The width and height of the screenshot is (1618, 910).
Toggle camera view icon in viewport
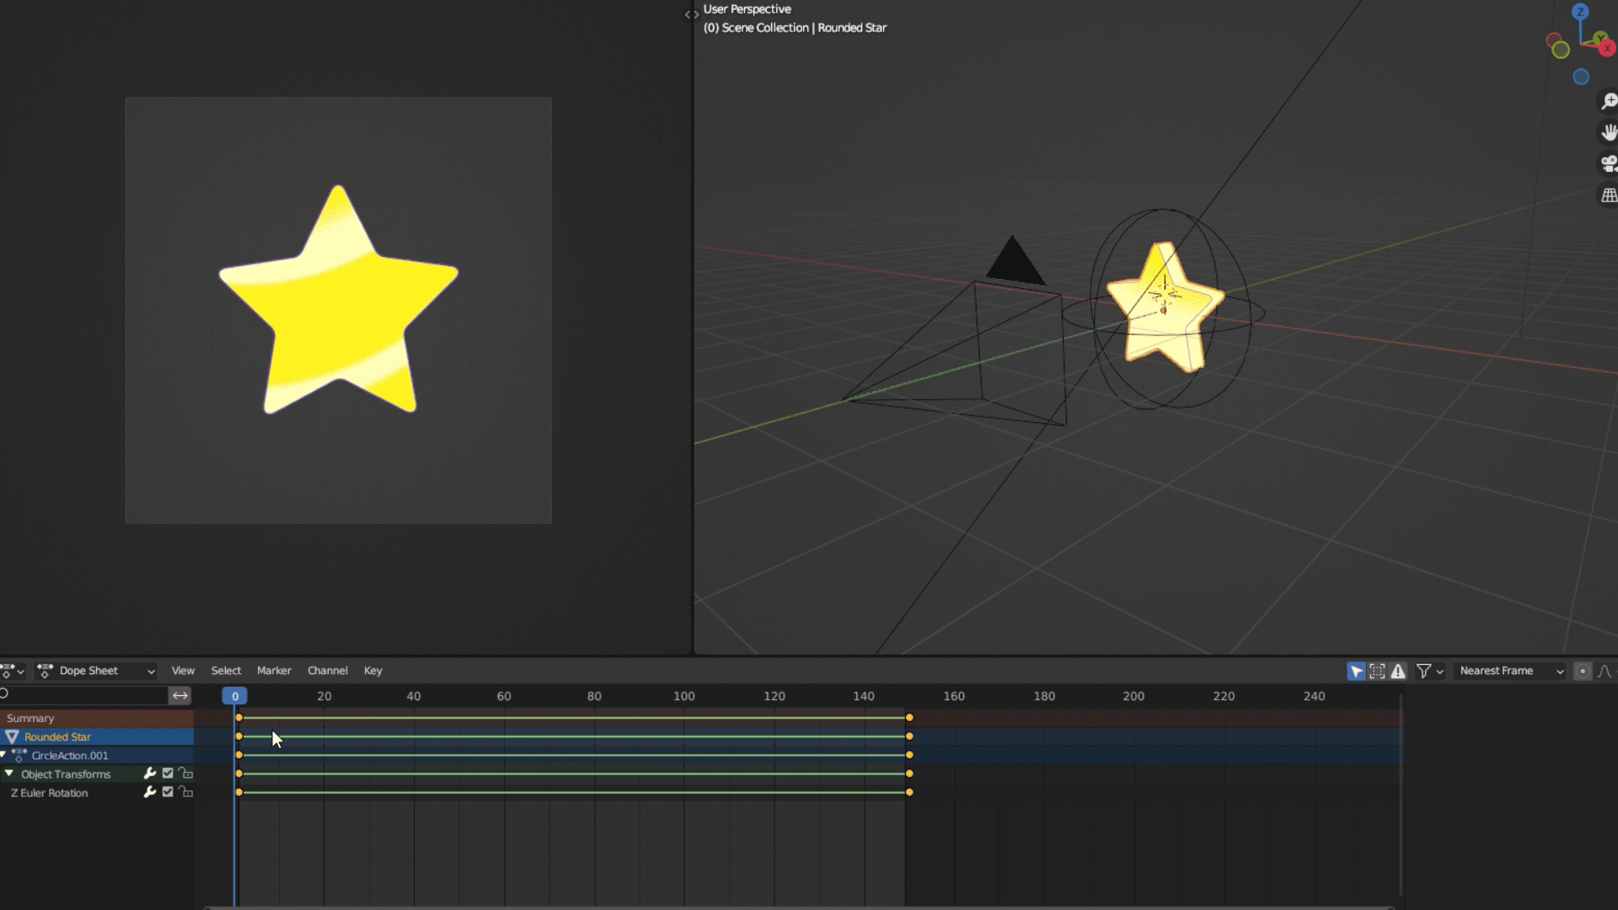click(x=1609, y=164)
